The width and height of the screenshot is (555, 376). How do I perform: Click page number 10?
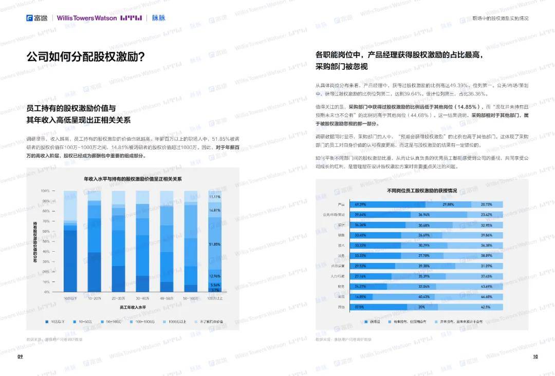(x=535, y=356)
